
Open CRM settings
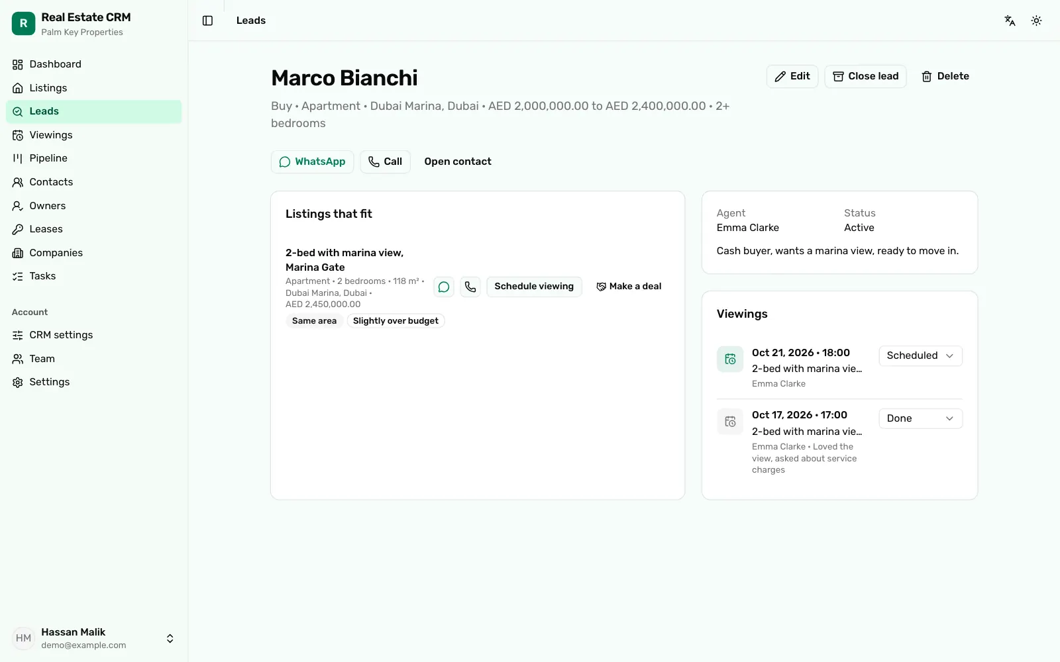click(x=93, y=335)
